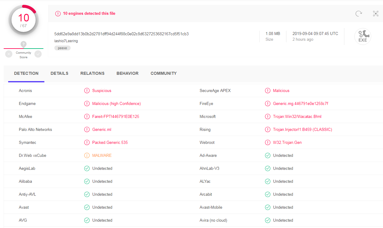
Task: Click the alert icon beside Fareit-FPT!446791E0E125
Action: point(87,116)
